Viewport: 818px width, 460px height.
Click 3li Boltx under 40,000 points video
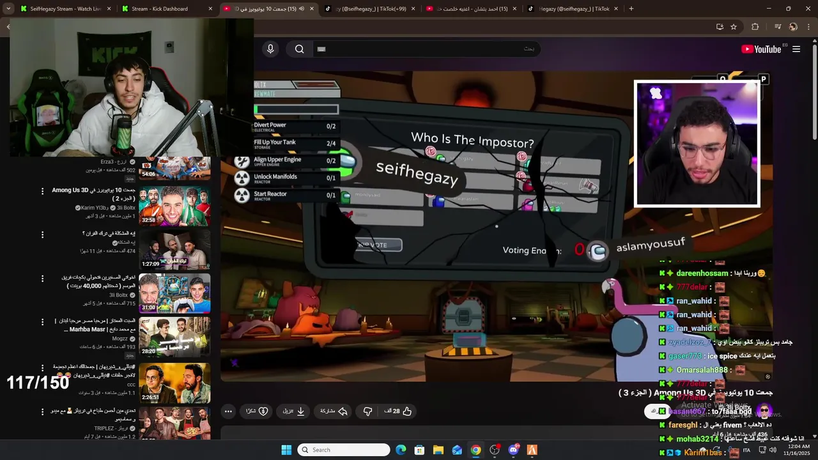(118, 295)
